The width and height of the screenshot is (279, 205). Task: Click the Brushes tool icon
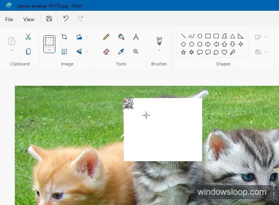159,41
